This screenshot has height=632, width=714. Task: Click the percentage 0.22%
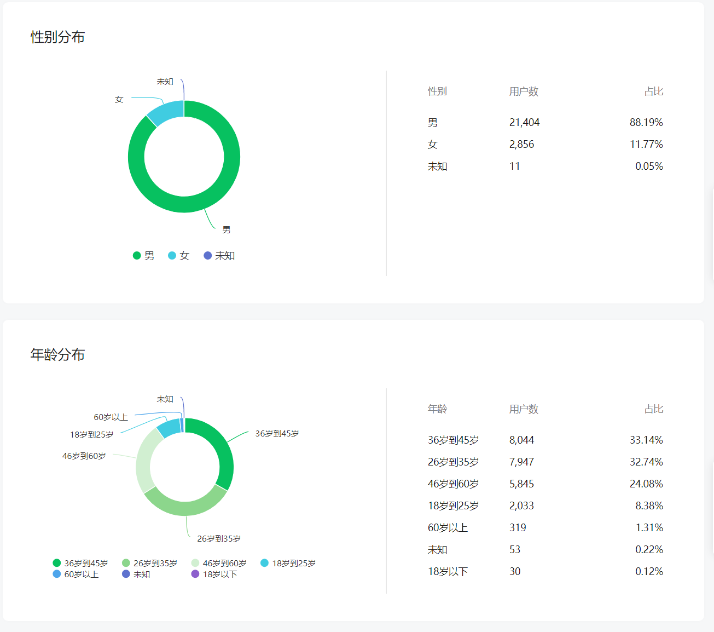pos(649,550)
